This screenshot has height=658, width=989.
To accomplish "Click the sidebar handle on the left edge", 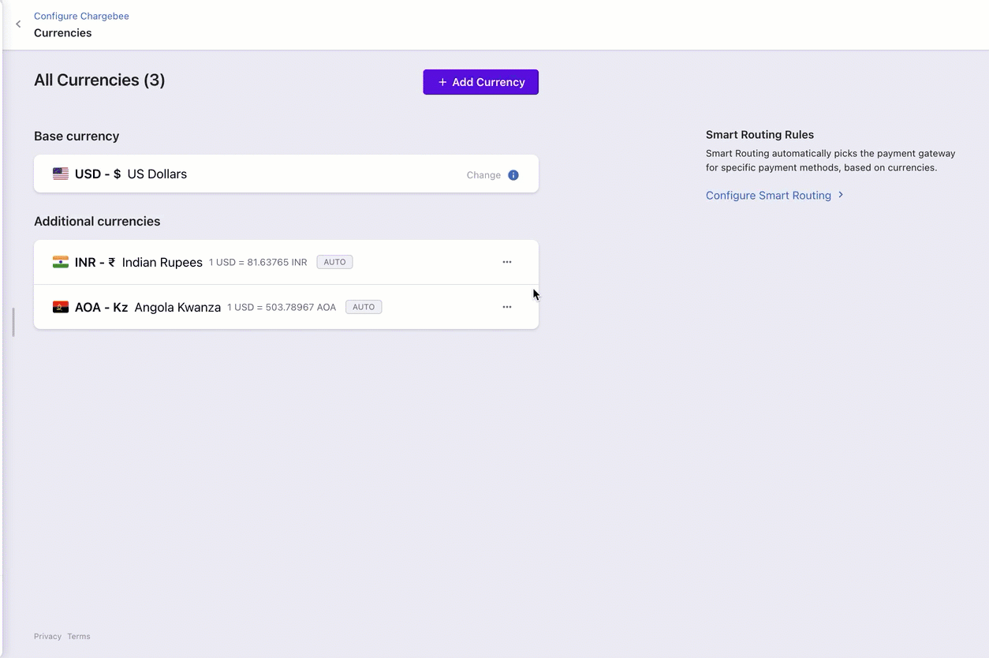I will point(13,322).
